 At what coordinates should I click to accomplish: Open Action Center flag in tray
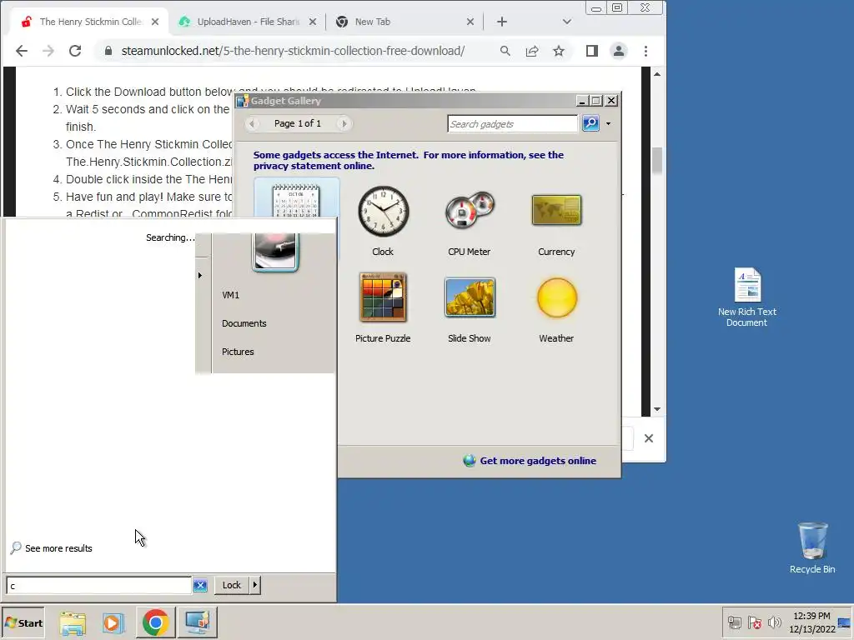(754, 622)
